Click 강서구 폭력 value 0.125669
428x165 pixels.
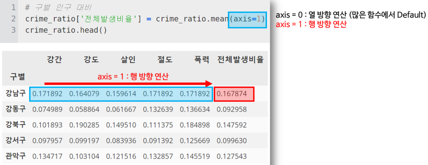pos(195,141)
